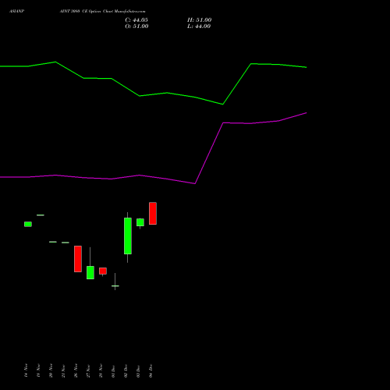Click the ASIANP symbol text in header

pyautogui.click(x=16, y=11)
